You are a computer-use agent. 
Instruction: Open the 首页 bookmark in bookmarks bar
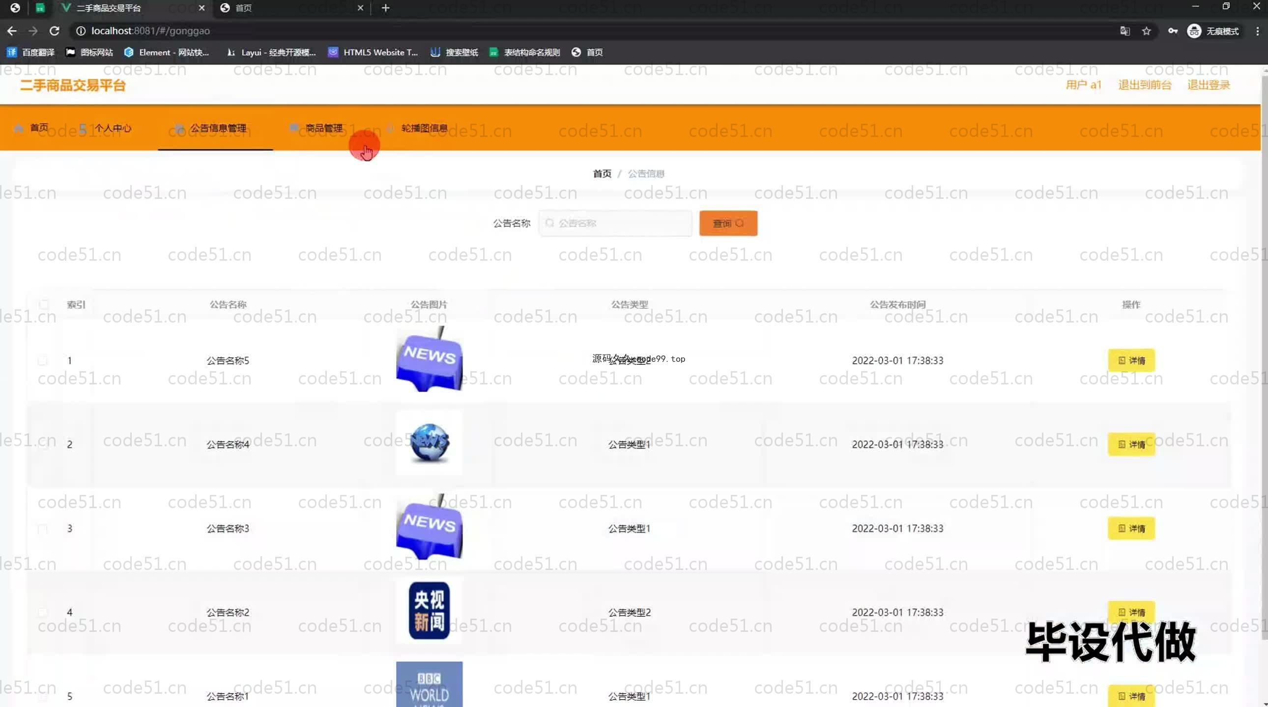(587, 52)
